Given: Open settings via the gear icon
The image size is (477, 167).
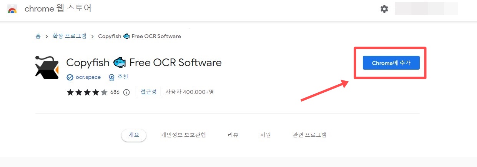Looking at the screenshot, I should [384, 9].
